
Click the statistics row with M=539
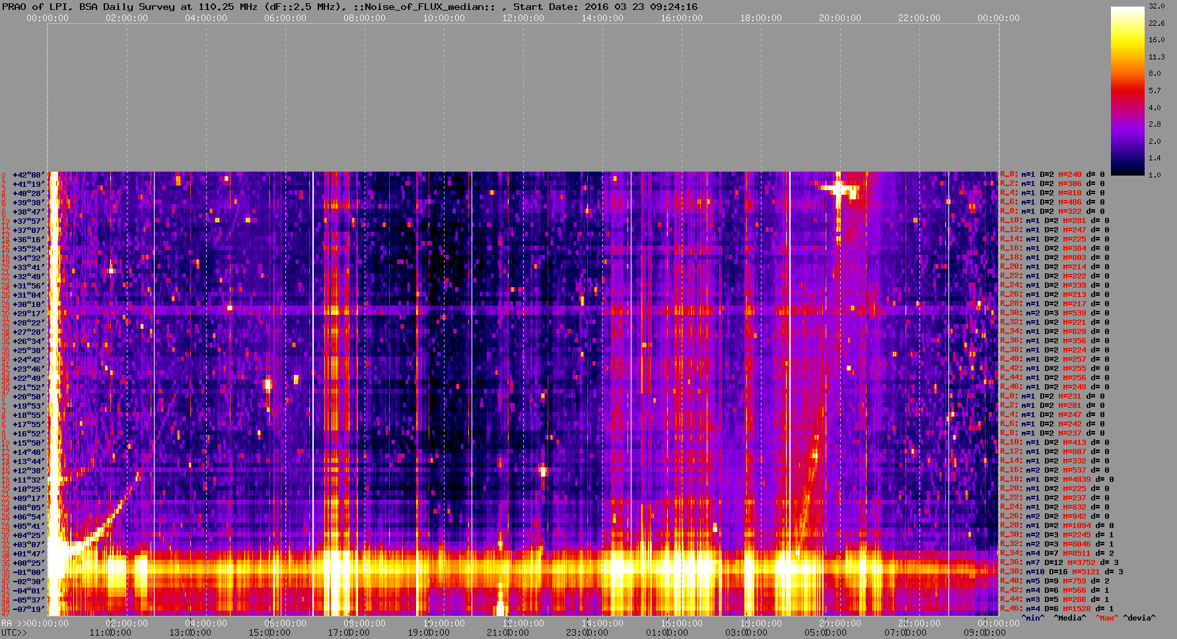point(1055,314)
